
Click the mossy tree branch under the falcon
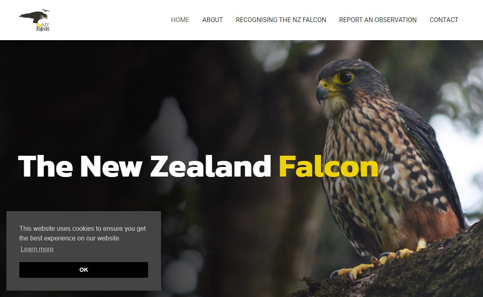click(402, 273)
